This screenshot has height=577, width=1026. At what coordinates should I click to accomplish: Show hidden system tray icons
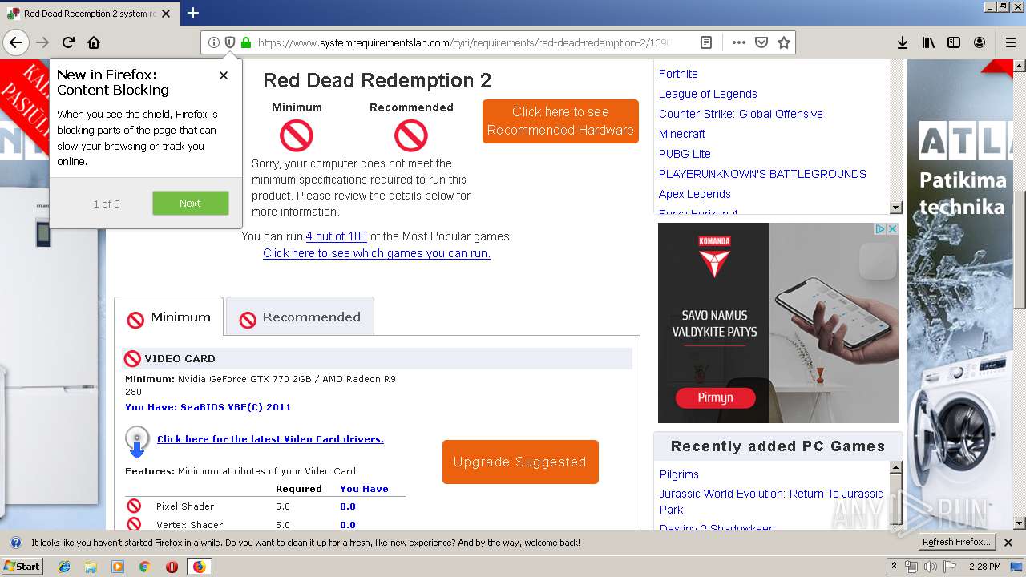click(x=894, y=567)
